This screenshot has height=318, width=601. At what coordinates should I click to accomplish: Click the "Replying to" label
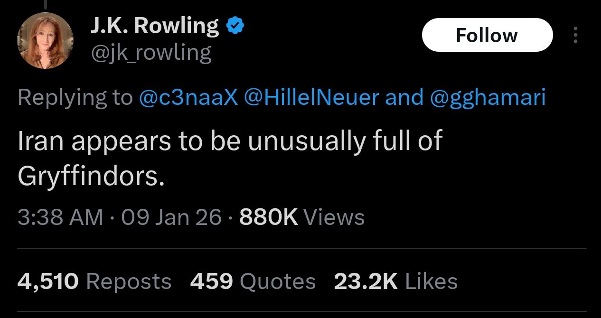click(75, 97)
